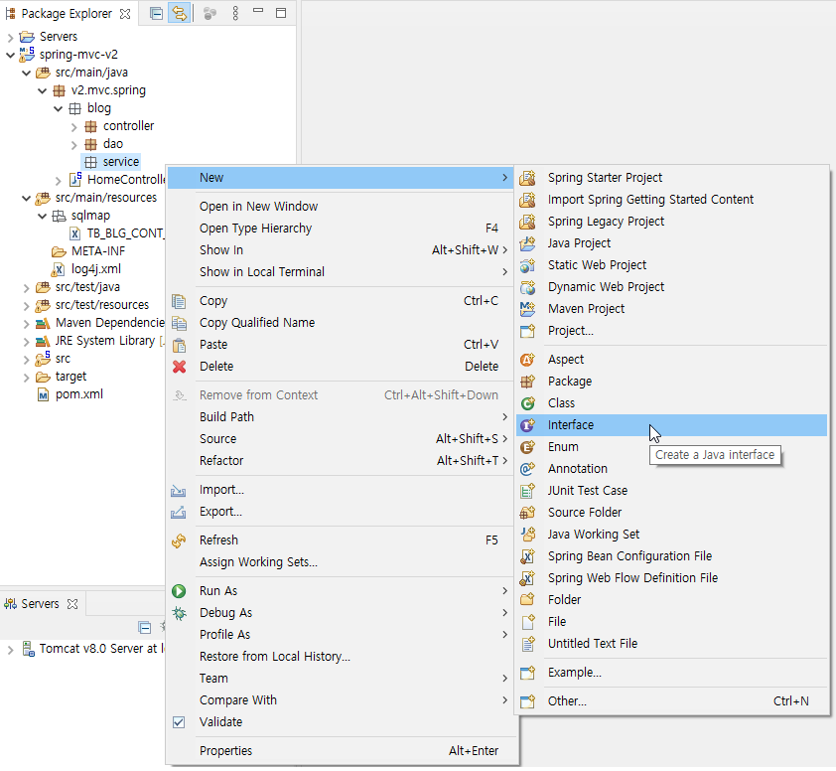Viewport: 836px width, 771px height.
Task: Collapse the v2.mvc.spring package
Action: pyautogui.click(x=42, y=90)
